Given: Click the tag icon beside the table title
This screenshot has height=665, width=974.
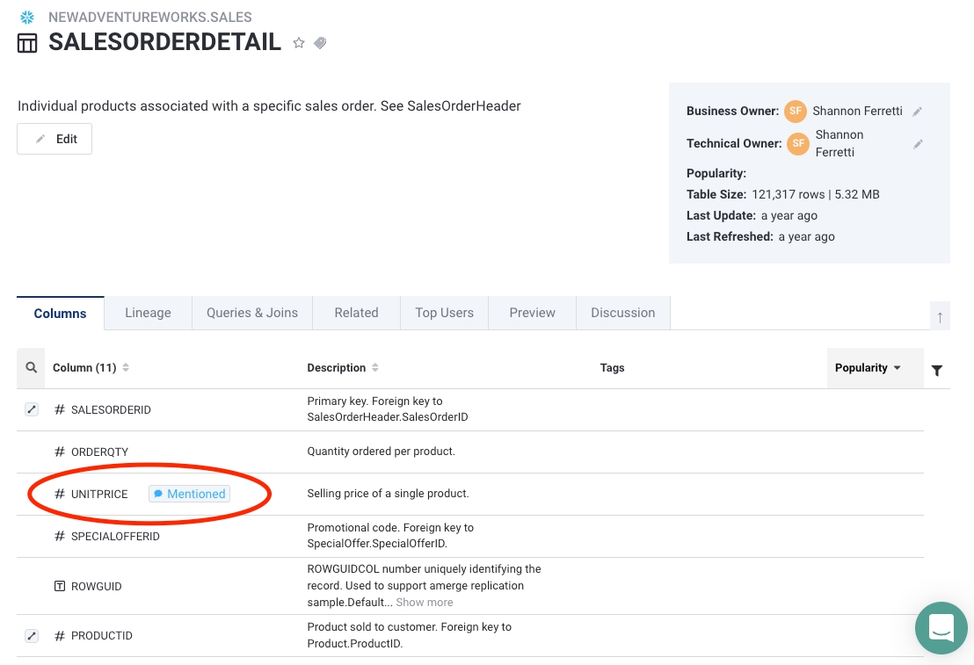Looking at the screenshot, I should click(320, 42).
